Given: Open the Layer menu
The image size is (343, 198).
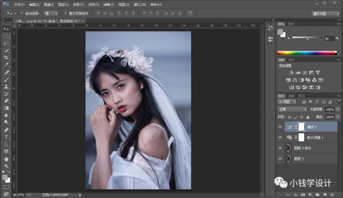Looking at the screenshot, I should coord(63,4).
